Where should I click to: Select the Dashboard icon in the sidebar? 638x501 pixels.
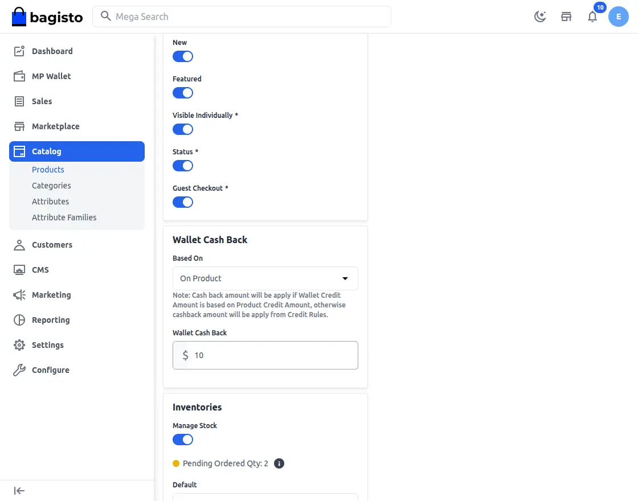coord(19,51)
